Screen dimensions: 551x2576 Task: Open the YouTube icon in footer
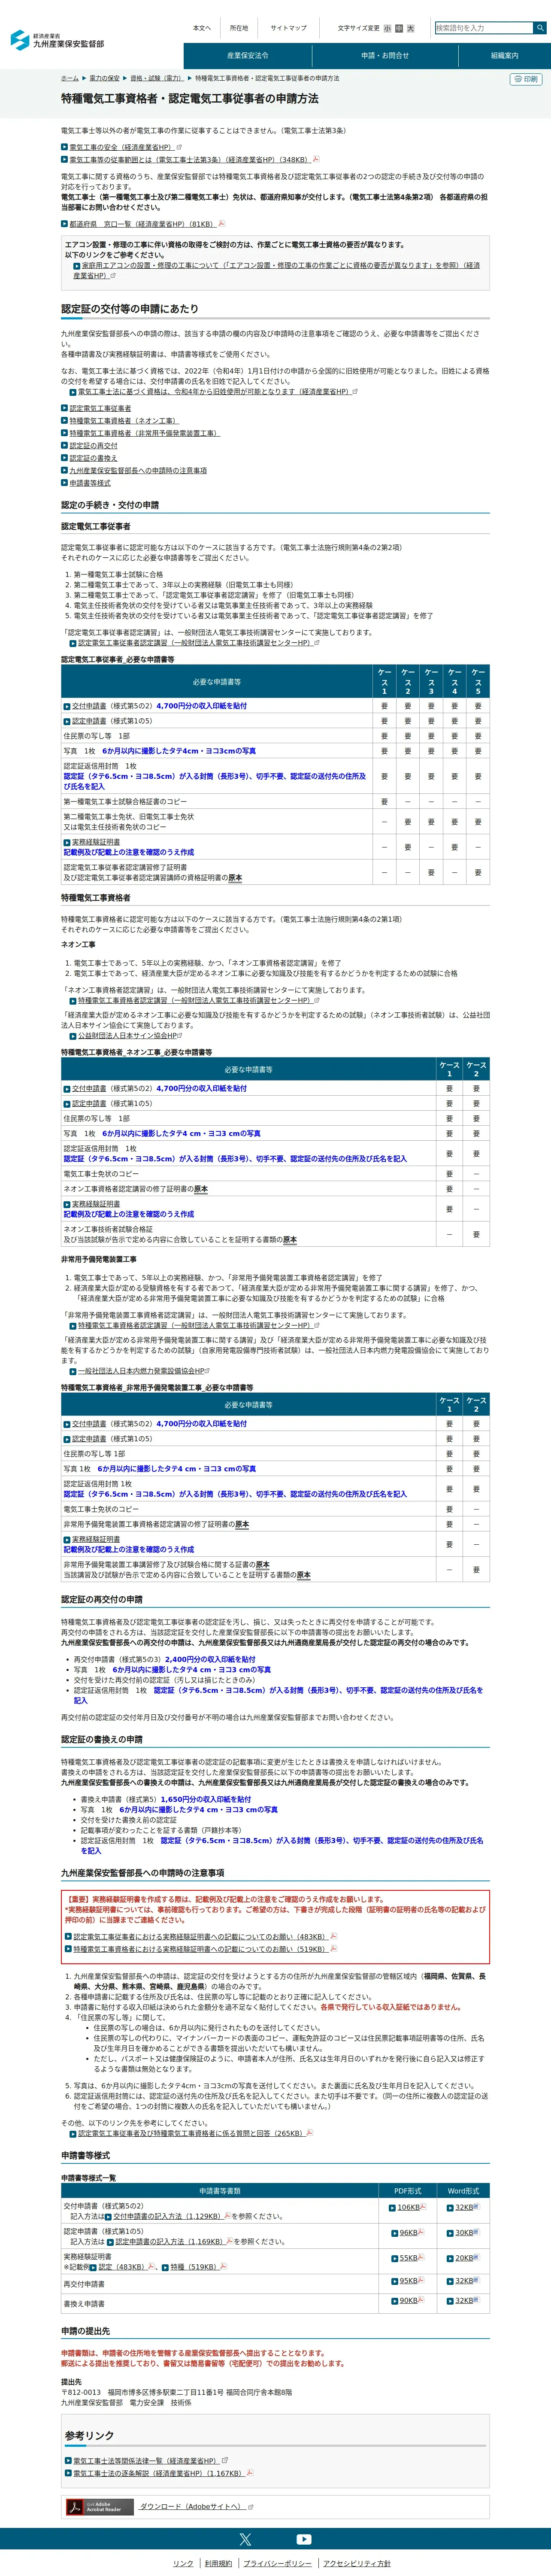click(303, 2539)
